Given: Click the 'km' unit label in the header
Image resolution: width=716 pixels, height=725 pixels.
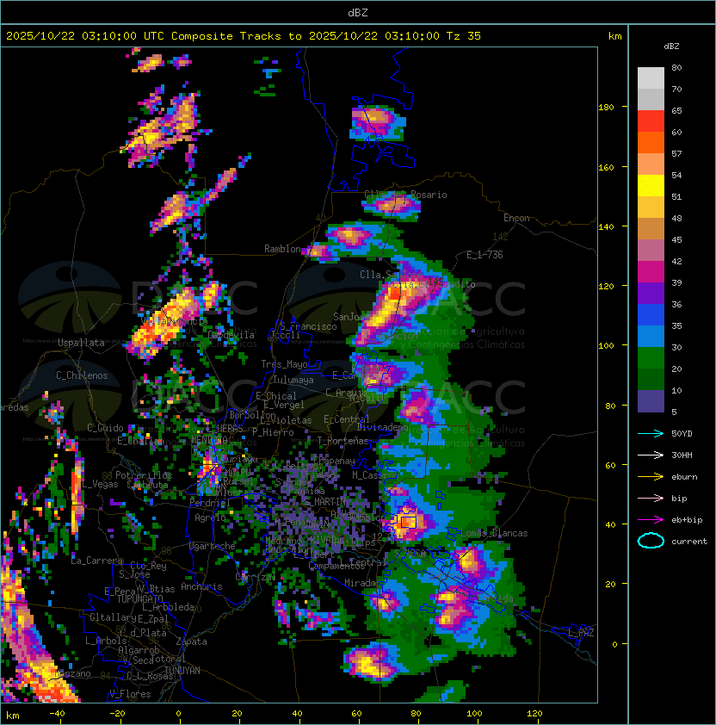Looking at the screenshot, I should [614, 36].
